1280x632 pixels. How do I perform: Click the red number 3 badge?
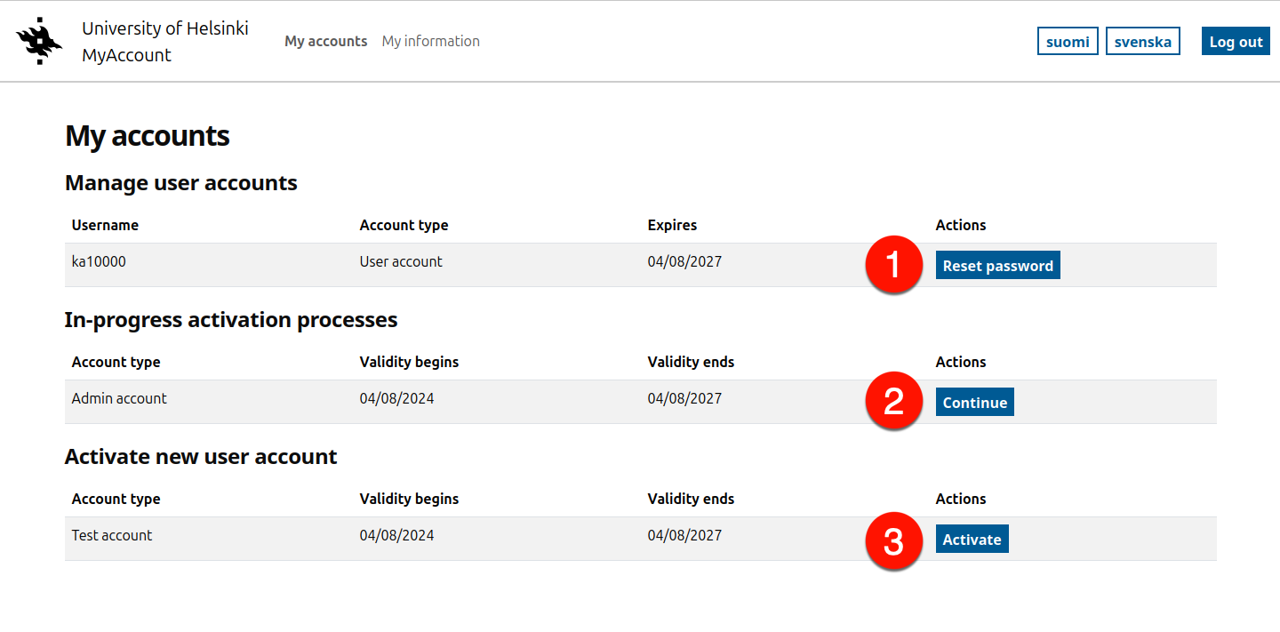(893, 540)
